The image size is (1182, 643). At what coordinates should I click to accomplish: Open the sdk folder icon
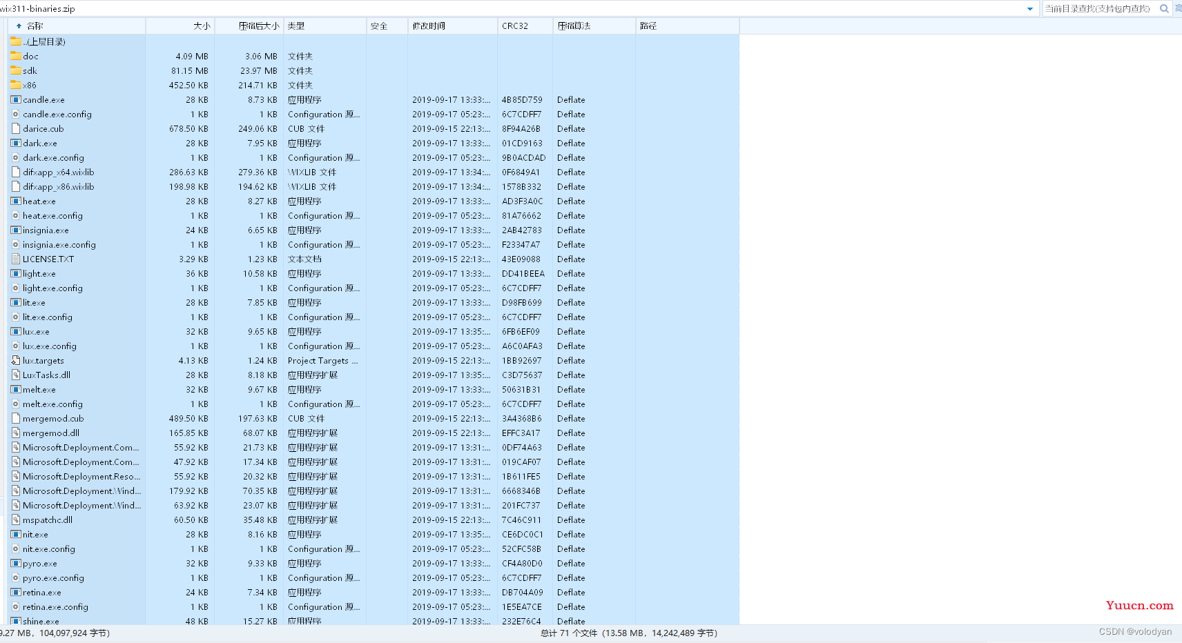click(16, 70)
